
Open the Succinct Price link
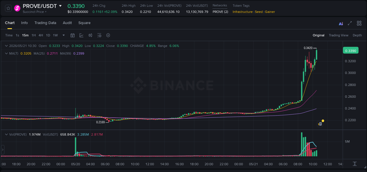click(35, 12)
